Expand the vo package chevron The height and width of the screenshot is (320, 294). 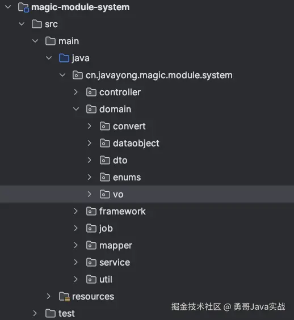90,194
